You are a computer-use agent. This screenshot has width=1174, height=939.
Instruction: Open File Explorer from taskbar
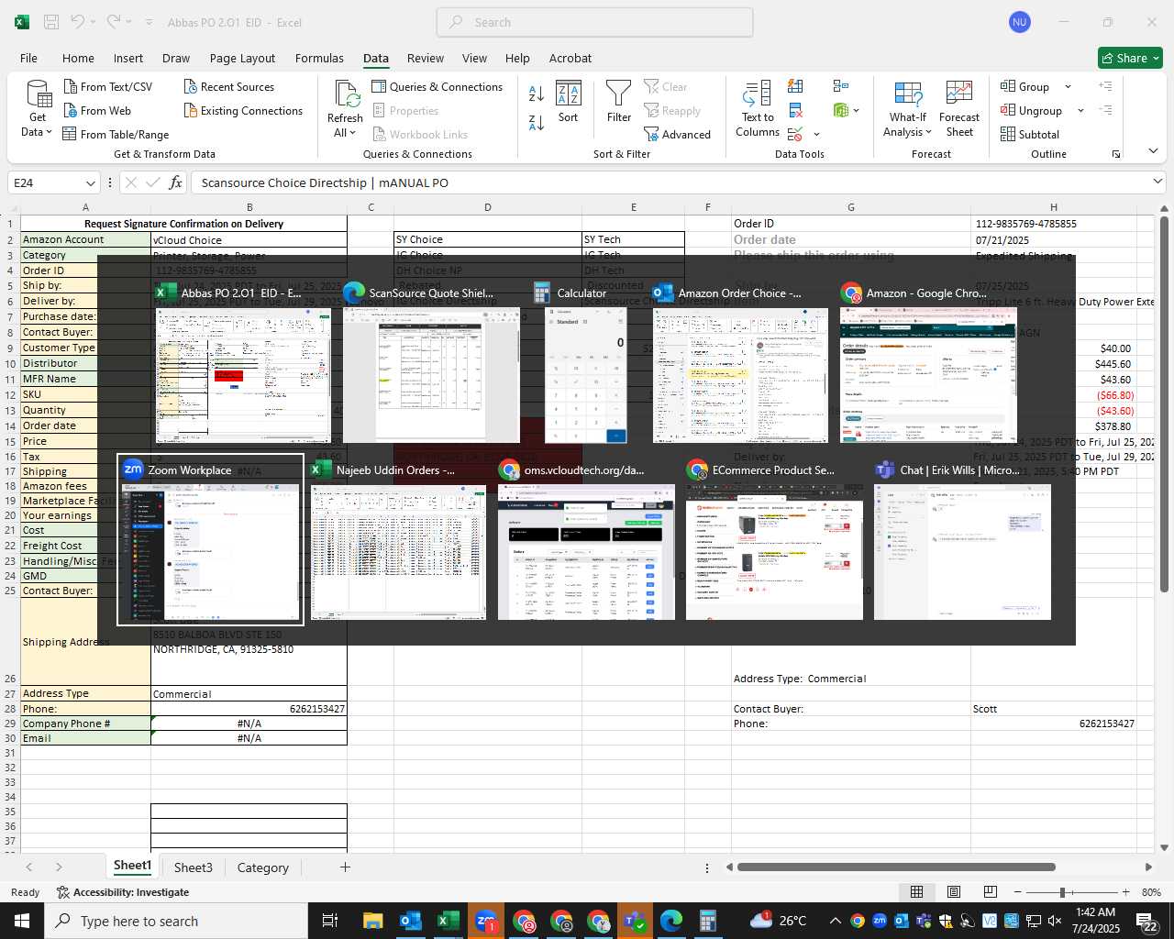coord(372,921)
